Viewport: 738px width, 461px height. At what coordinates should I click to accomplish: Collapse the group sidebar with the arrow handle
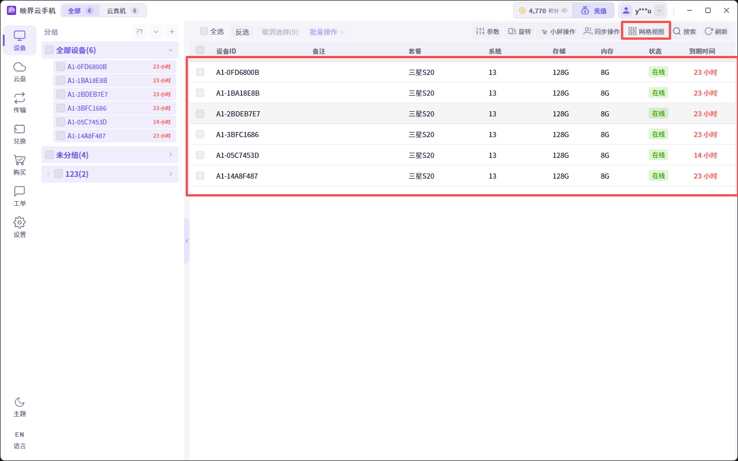coord(187,241)
